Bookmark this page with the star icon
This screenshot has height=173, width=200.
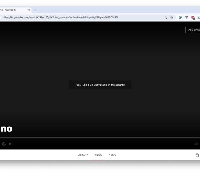(172, 17)
